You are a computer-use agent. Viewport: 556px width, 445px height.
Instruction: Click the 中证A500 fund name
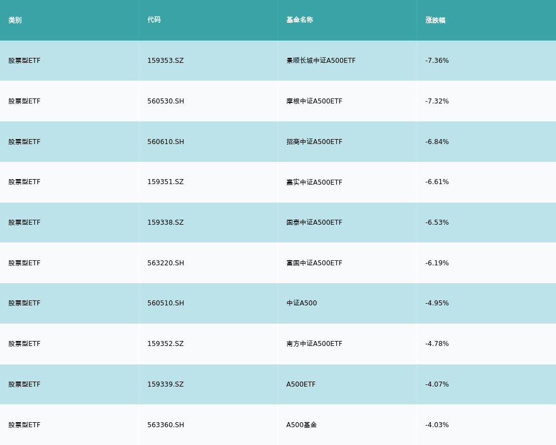(x=301, y=303)
